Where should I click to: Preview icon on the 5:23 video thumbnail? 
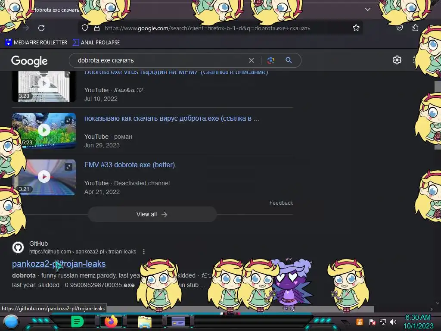tap(68, 121)
